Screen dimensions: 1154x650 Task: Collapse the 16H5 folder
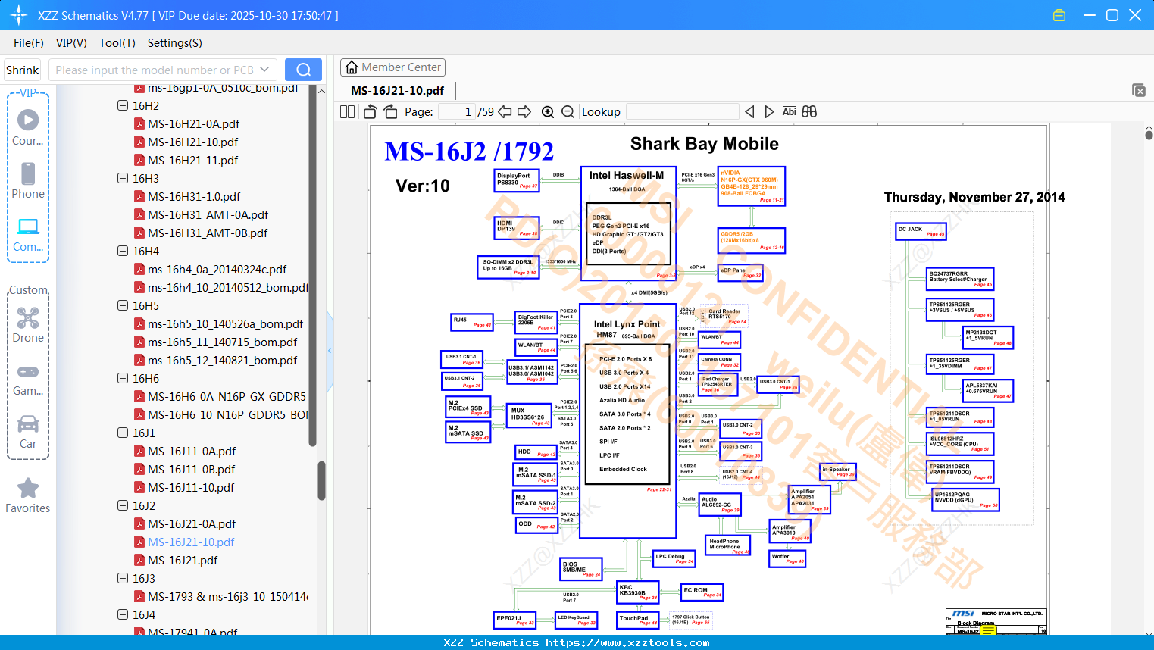click(x=123, y=305)
